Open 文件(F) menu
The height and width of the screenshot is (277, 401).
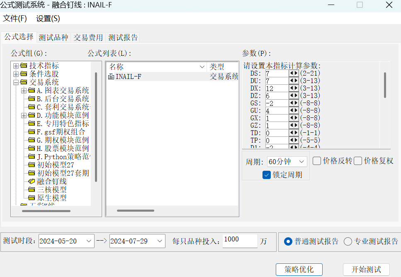click(x=15, y=18)
